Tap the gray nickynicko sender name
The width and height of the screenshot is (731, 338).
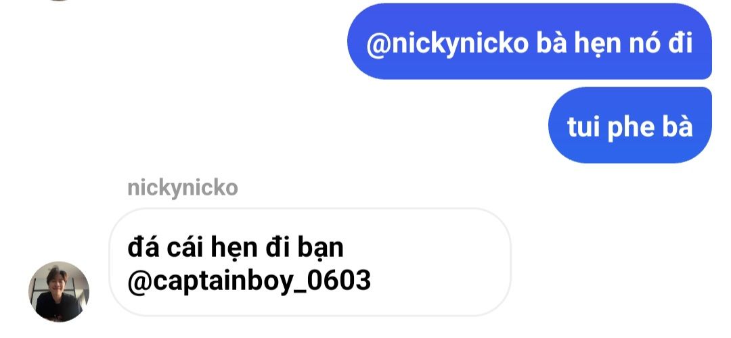(183, 188)
